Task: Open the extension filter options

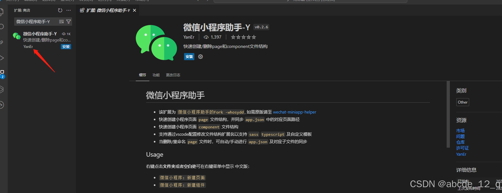Action: (69, 22)
